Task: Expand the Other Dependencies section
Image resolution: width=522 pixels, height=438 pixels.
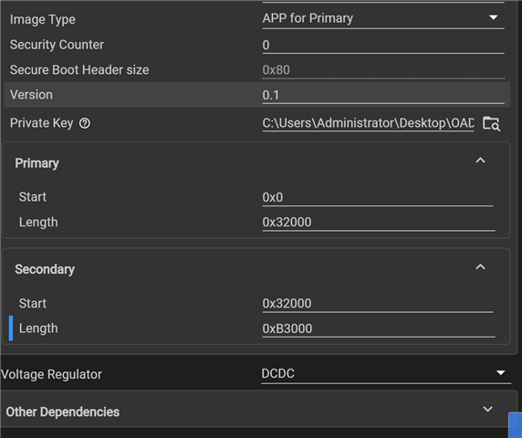Action: pyautogui.click(x=487, y=409)
